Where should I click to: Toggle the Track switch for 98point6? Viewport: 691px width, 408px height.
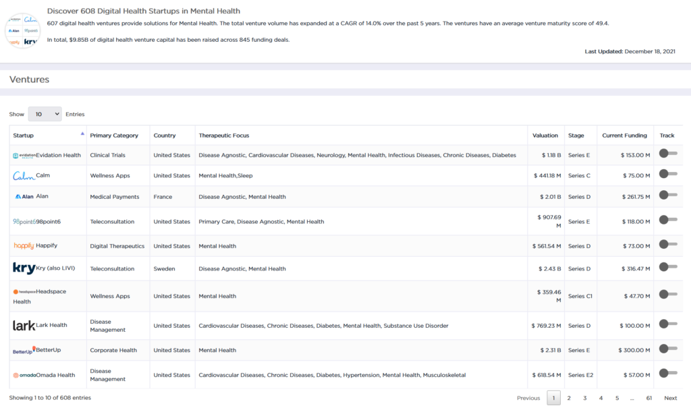click(x=667, y=219)
